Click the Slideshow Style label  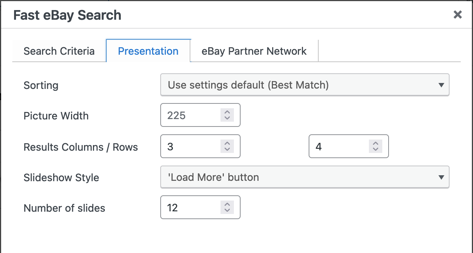click(x=61, y=177)
